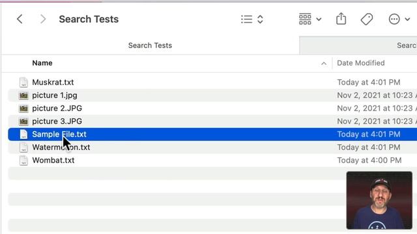
Task: Click the Edit Tags icon
Action: tap(367, 19)
